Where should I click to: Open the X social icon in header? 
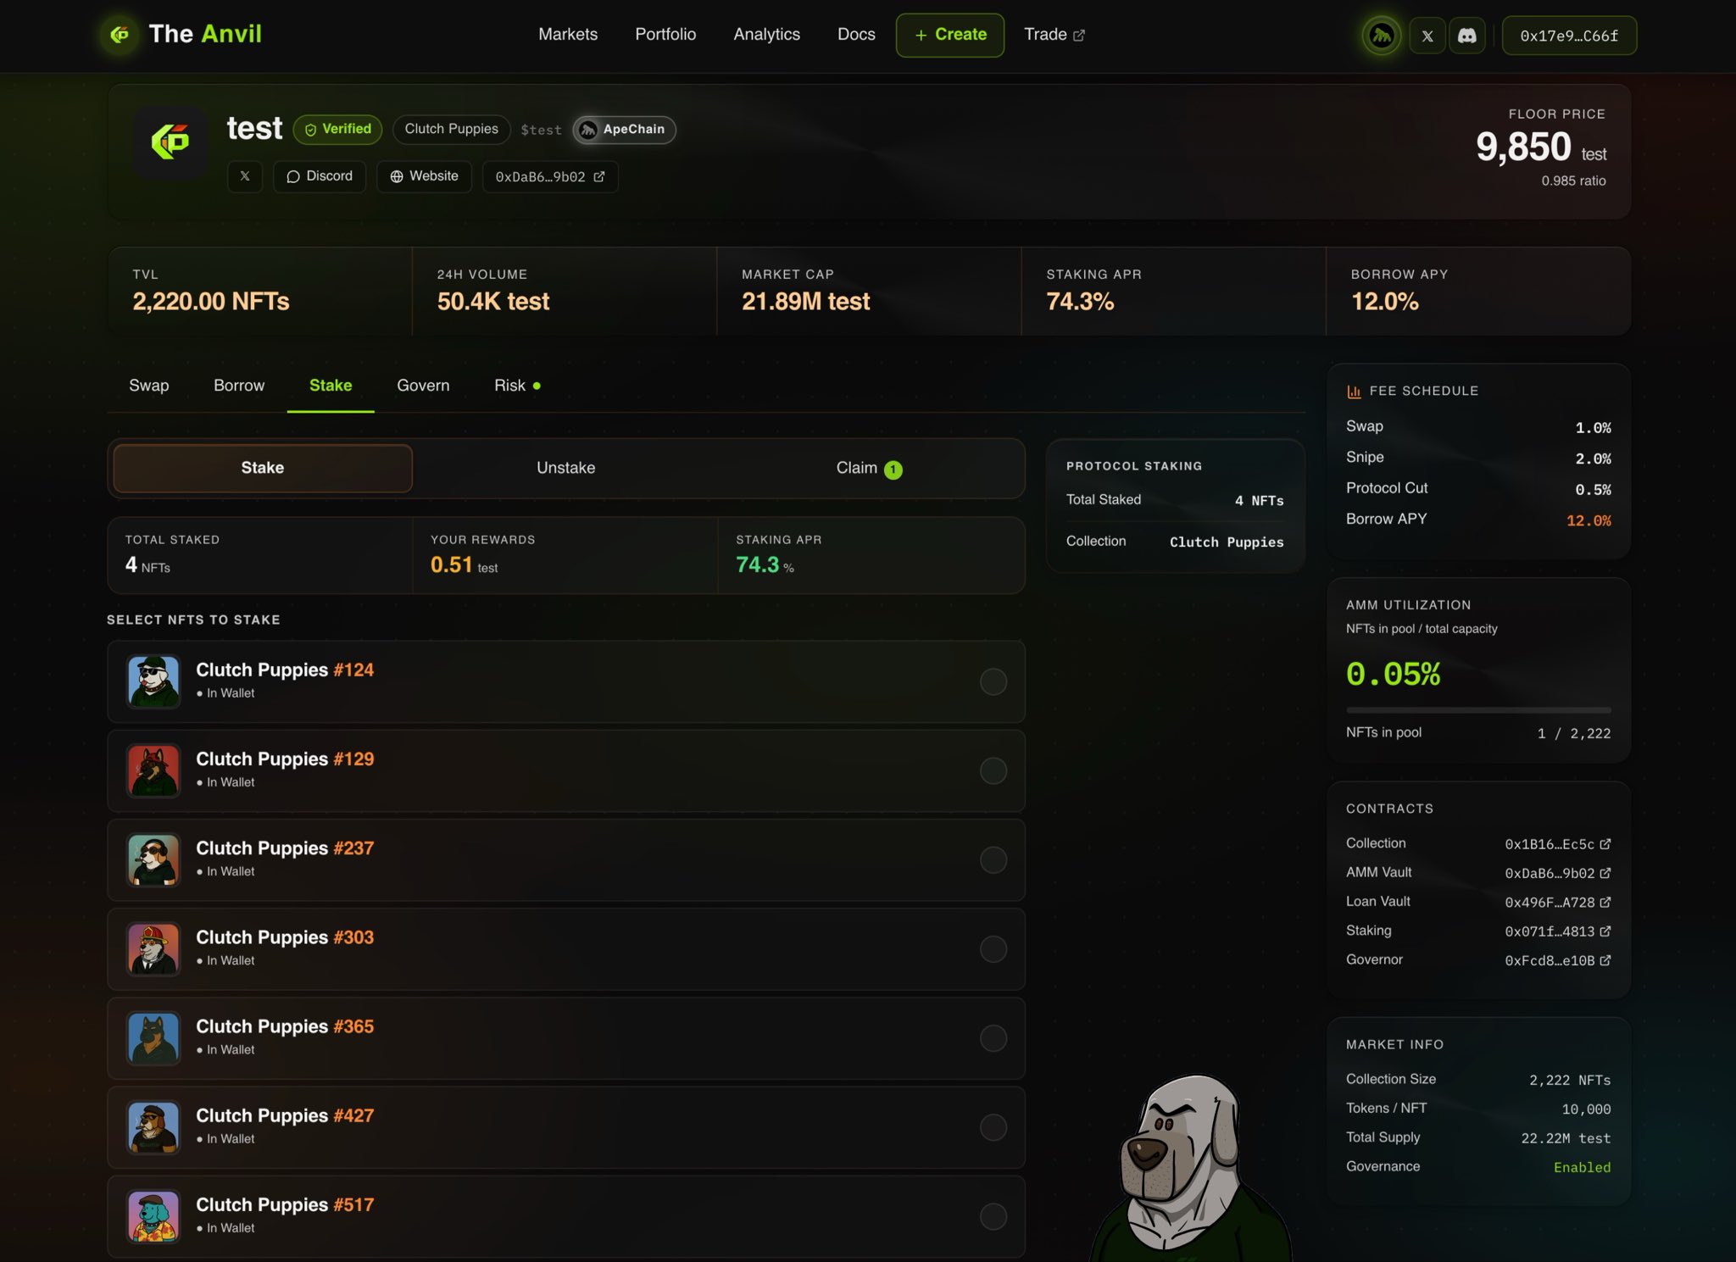pos(1427,36)
